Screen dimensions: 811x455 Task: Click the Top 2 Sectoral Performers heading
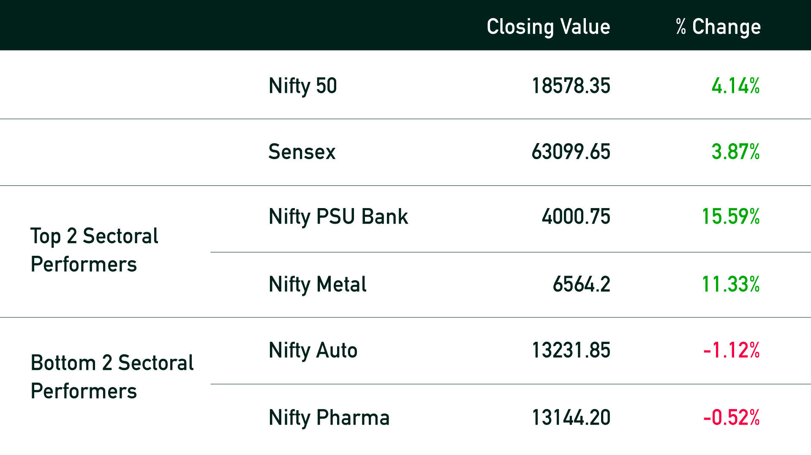point(95,250)
